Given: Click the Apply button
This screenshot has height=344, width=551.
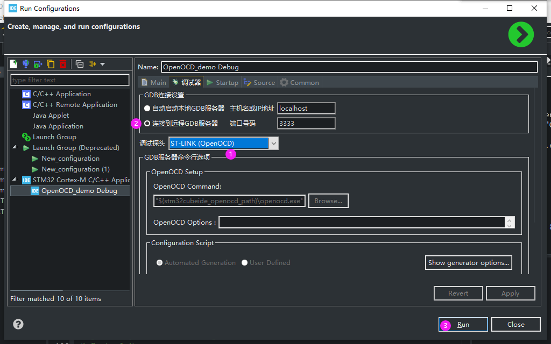Looking at the screenshot, I should (510, 293).
